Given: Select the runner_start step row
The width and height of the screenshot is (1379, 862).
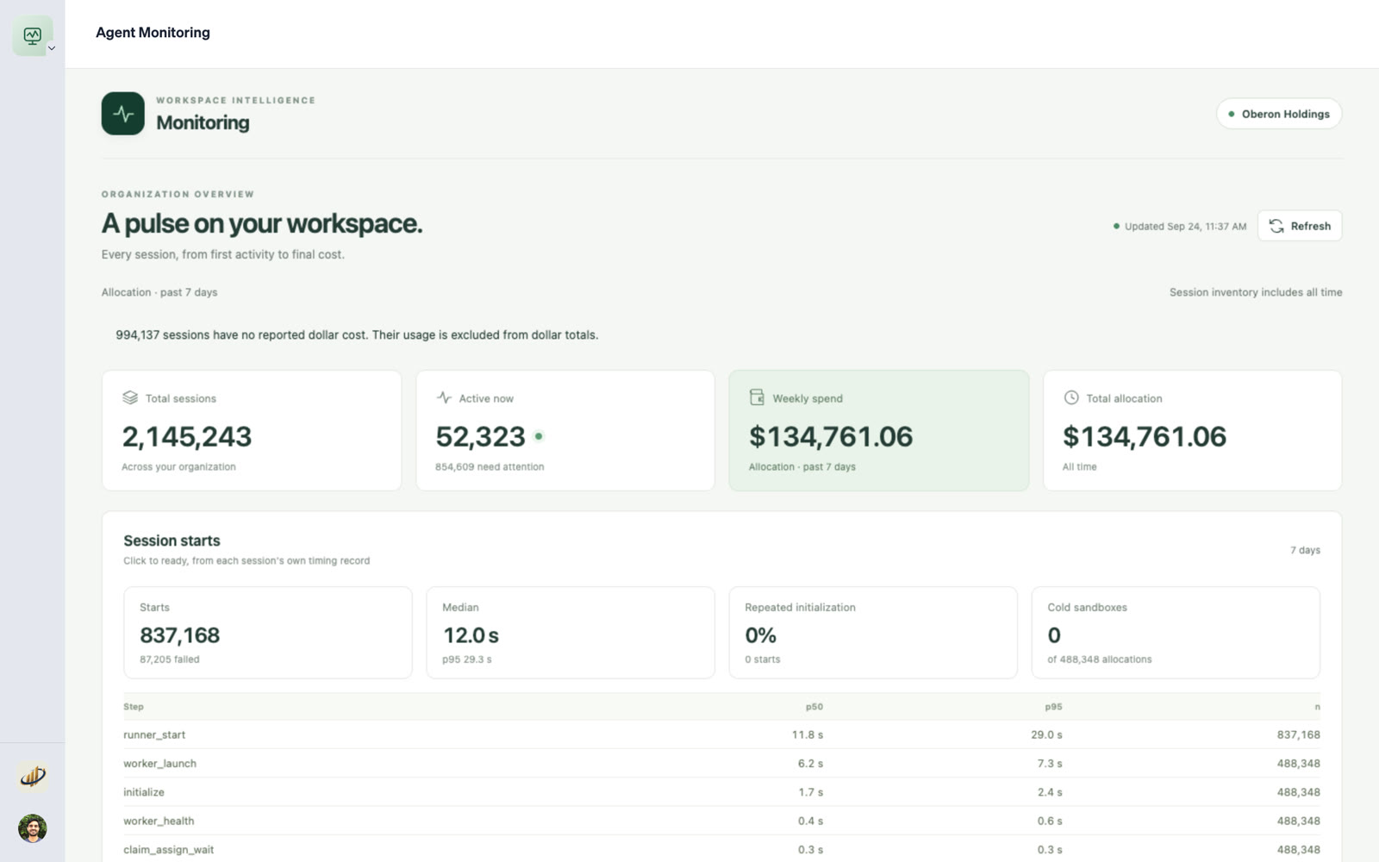Looking at the screenshot, I should pyautogui.click(x=721, y=734).
